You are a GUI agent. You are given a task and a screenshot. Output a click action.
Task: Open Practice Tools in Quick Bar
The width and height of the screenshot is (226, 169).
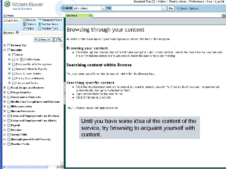tap(48, 28)
